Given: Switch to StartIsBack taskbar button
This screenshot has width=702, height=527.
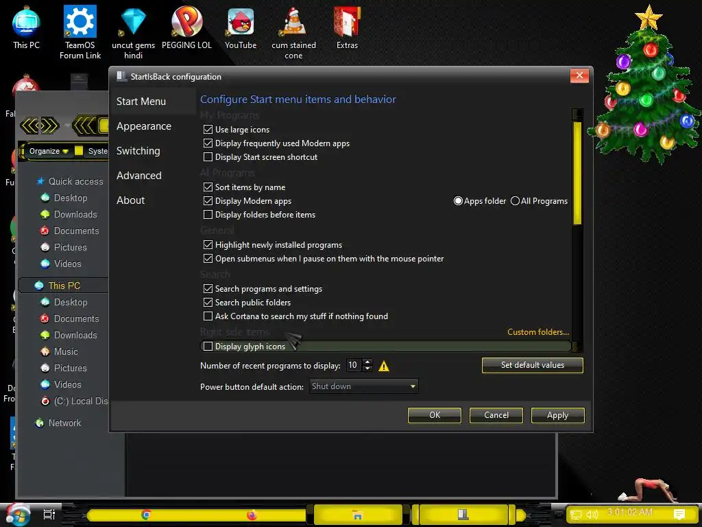Looking at the screenshot, I should pyautogui.click(x=464, y=515).
